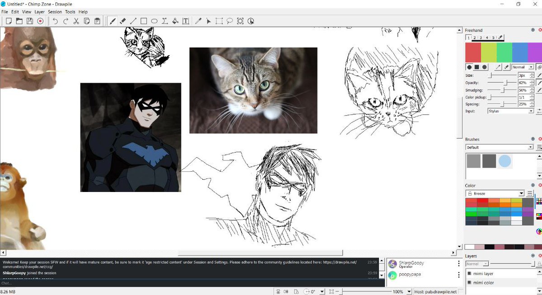The height and width of the screenshot is (295, 542).
Task: Select the round pixel brush shape
Action: click(x=469, y=67)
